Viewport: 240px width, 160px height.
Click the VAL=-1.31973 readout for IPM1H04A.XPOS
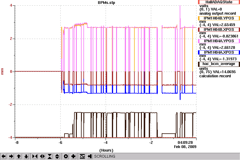click(224, 59)
